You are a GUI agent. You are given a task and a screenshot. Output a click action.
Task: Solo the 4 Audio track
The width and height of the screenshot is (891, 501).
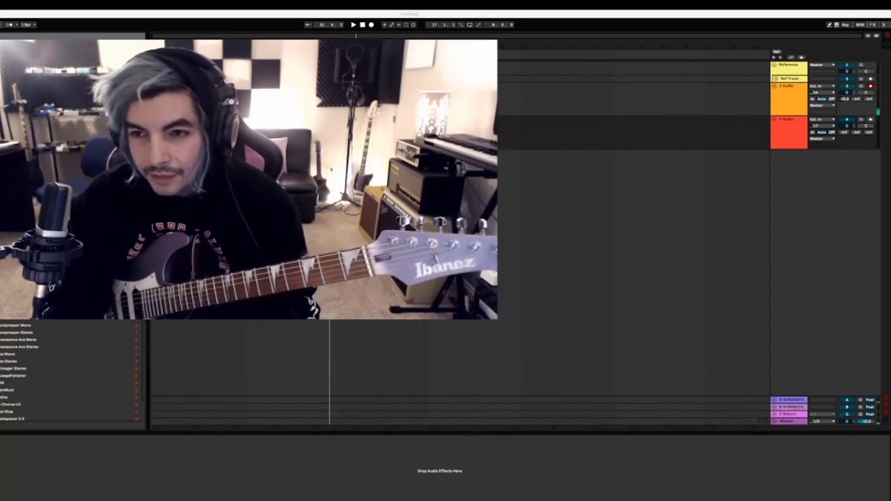pyautogui.click(x=861, y=119)
